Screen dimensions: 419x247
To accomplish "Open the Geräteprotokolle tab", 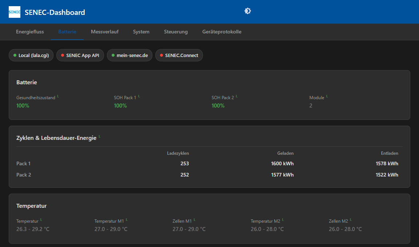I will coord(222,32).
